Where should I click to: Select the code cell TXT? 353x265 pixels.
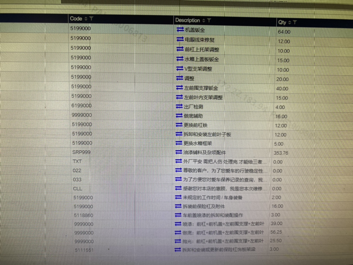pos(77,161)
